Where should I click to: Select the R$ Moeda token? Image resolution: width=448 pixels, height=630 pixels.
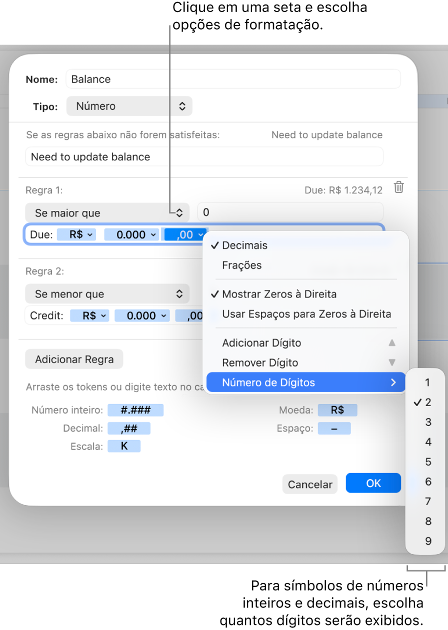337,410
